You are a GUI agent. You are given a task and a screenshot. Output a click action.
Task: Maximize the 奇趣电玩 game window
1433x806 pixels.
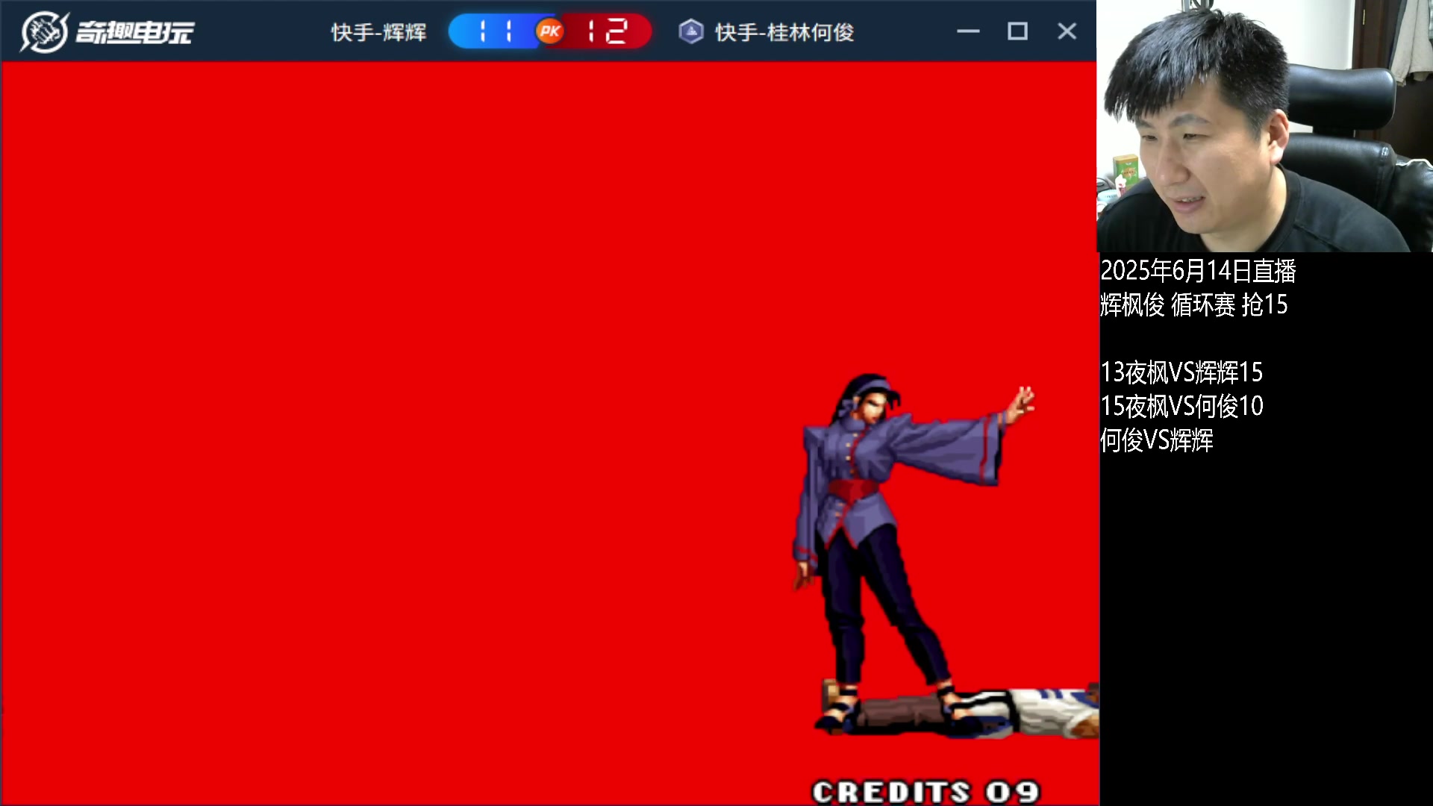click(1017, 31)
